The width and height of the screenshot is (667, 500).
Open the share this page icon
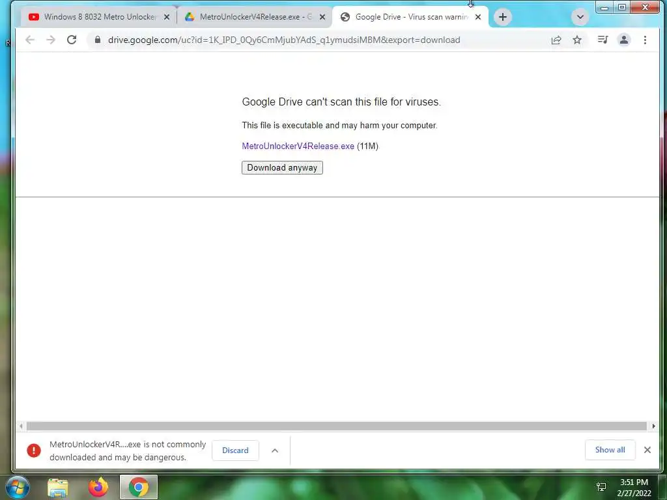coord(556,40)
